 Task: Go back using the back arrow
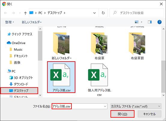(x=6, y=13)
